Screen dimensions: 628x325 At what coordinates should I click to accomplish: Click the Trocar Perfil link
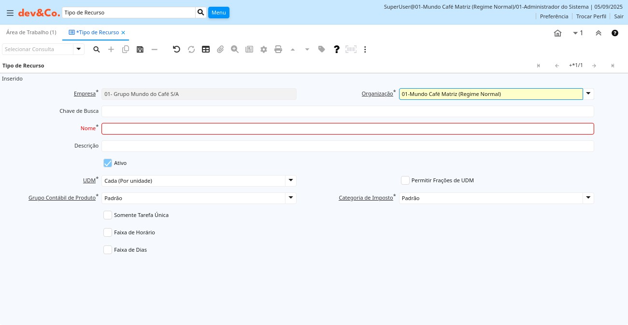point(591,16)
